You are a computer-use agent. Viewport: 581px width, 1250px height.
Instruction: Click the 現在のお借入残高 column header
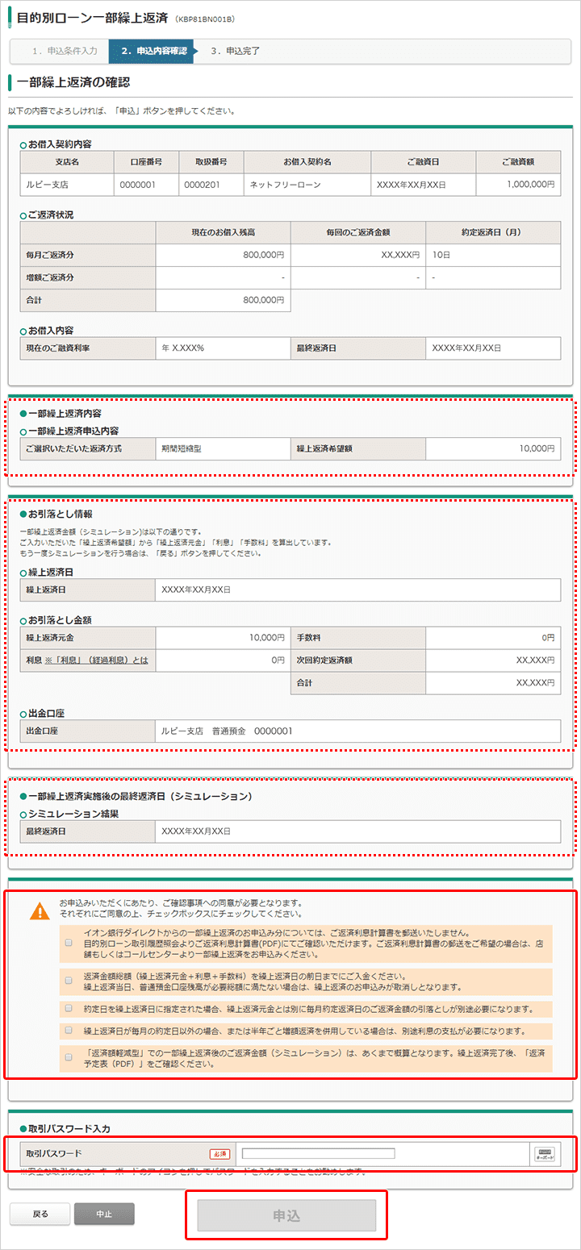click(223, 232)
